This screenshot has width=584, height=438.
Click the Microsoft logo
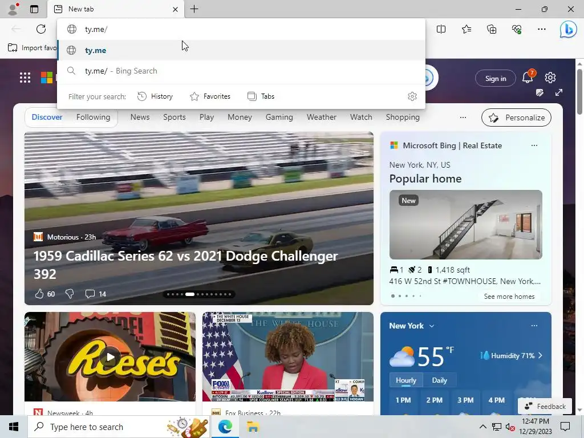(x=47, y=78)
